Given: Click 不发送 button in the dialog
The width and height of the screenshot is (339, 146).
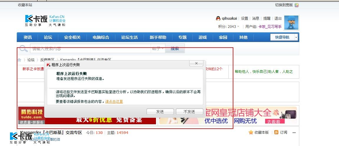Looking at the screenshot, I should [190, 112].
